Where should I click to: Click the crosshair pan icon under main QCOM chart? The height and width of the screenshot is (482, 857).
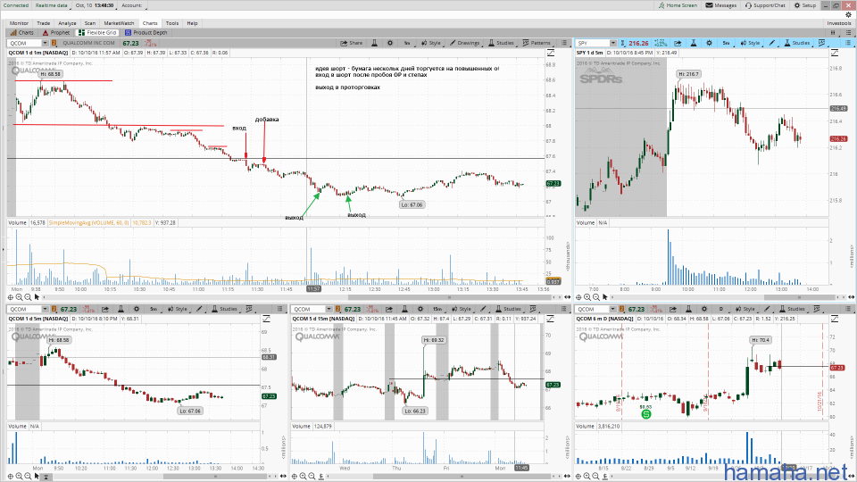(x=11, y=297)
